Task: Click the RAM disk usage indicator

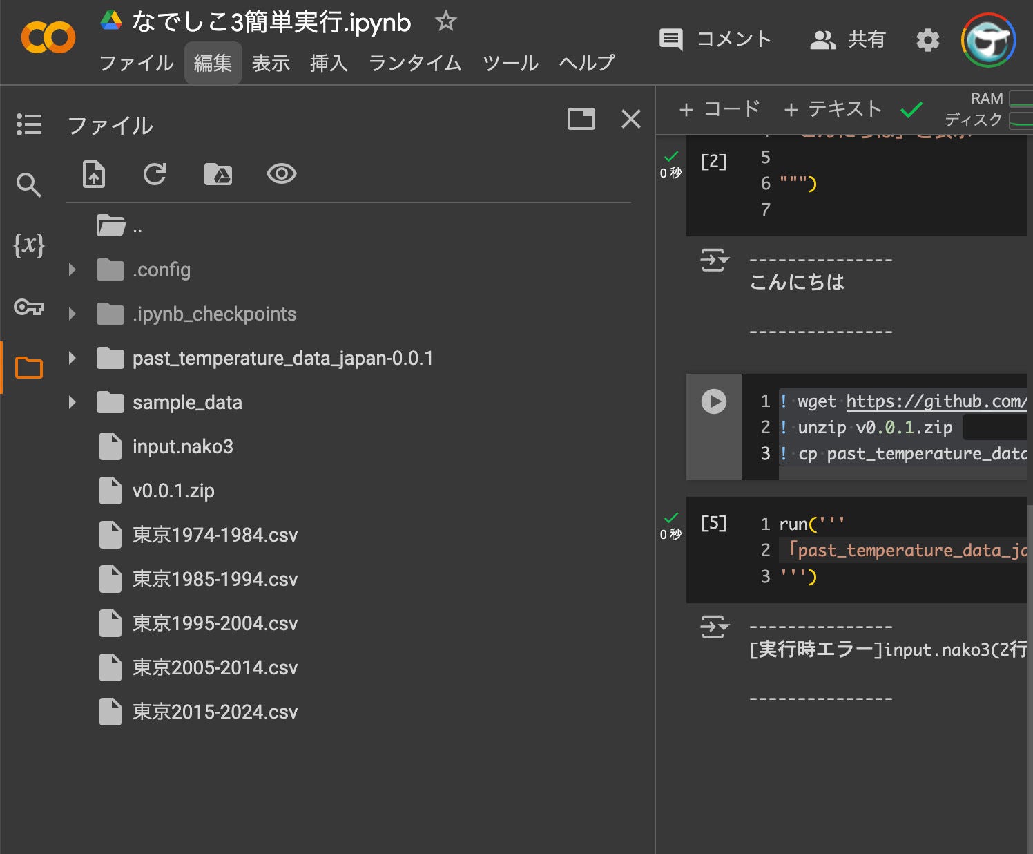Action: pos(988,109)
